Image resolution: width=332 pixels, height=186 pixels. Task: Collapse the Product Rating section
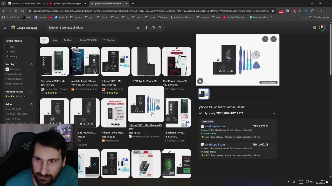[31, 91]
